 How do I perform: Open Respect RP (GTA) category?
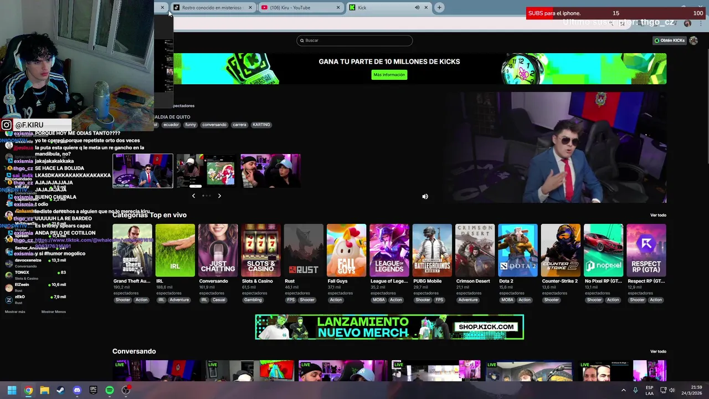[646, 251]
